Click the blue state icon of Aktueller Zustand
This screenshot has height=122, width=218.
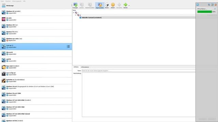pos(80,18)
